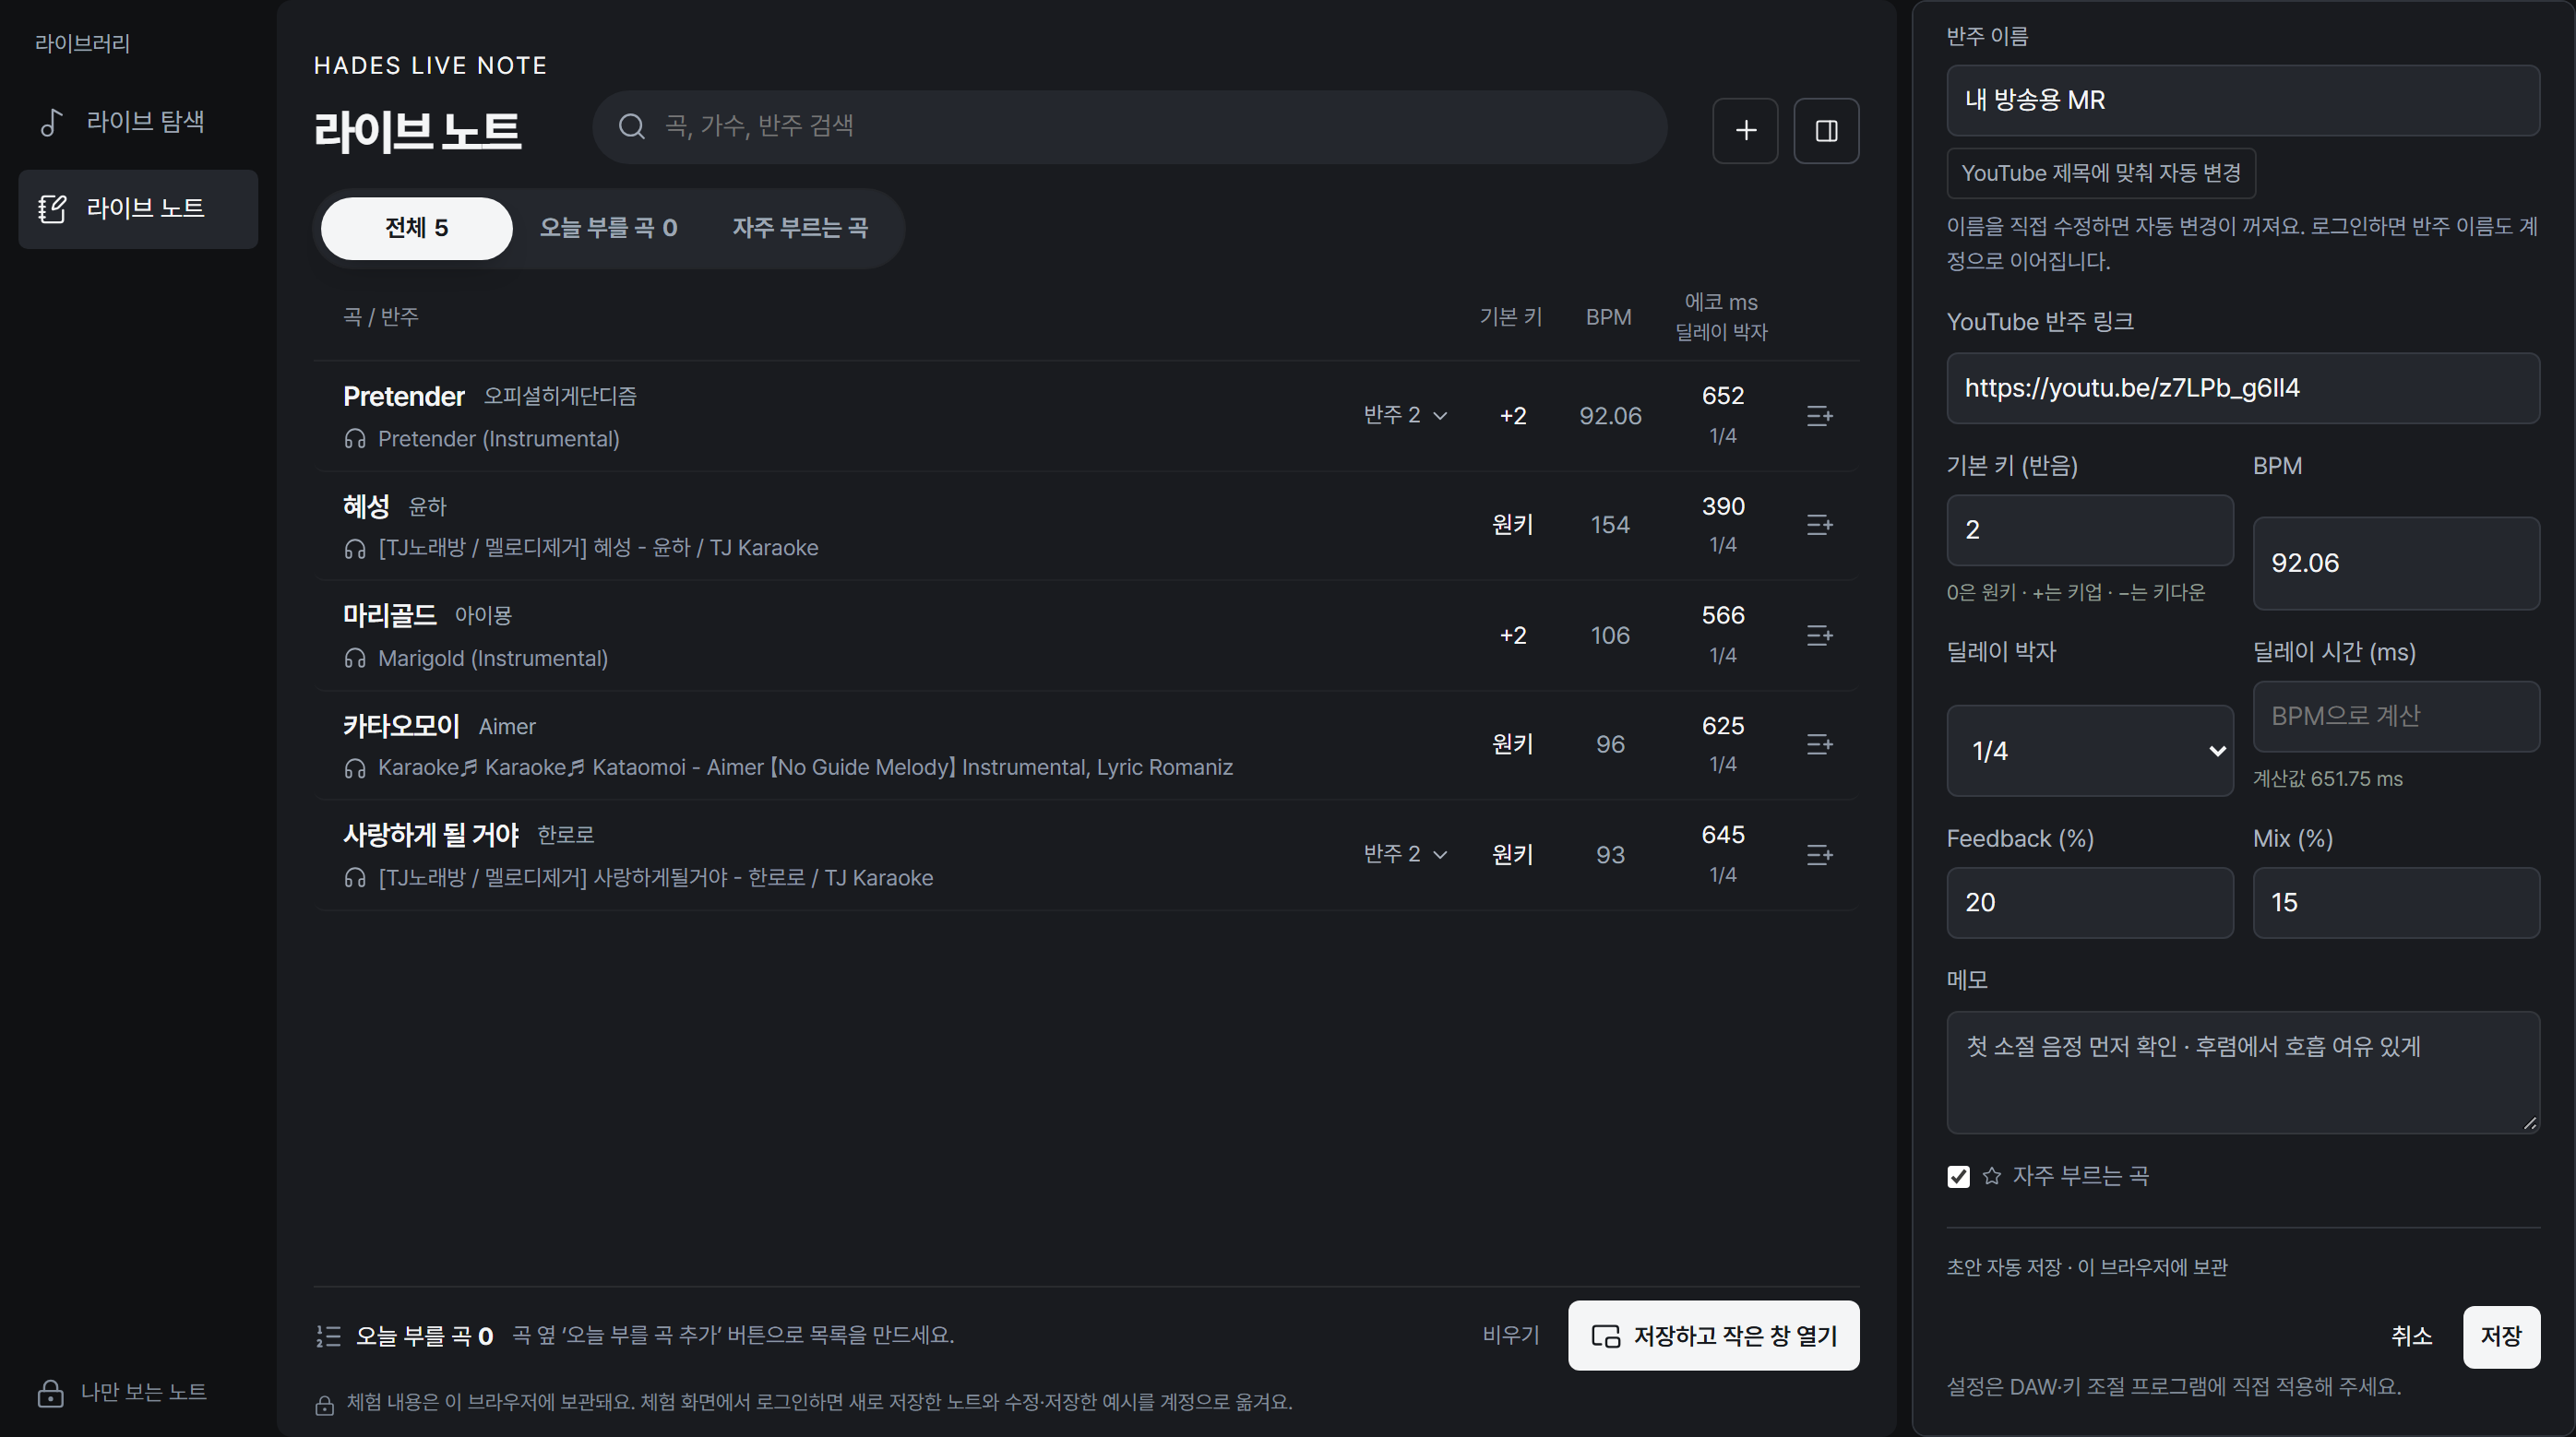Click the 취소 button
The width and height of the screenshot is (2576, 1437).
2411,1336
